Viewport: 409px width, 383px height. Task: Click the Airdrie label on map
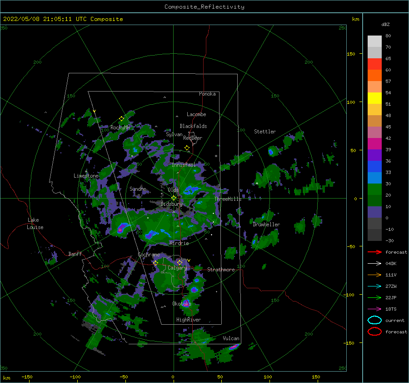point(179,243)
